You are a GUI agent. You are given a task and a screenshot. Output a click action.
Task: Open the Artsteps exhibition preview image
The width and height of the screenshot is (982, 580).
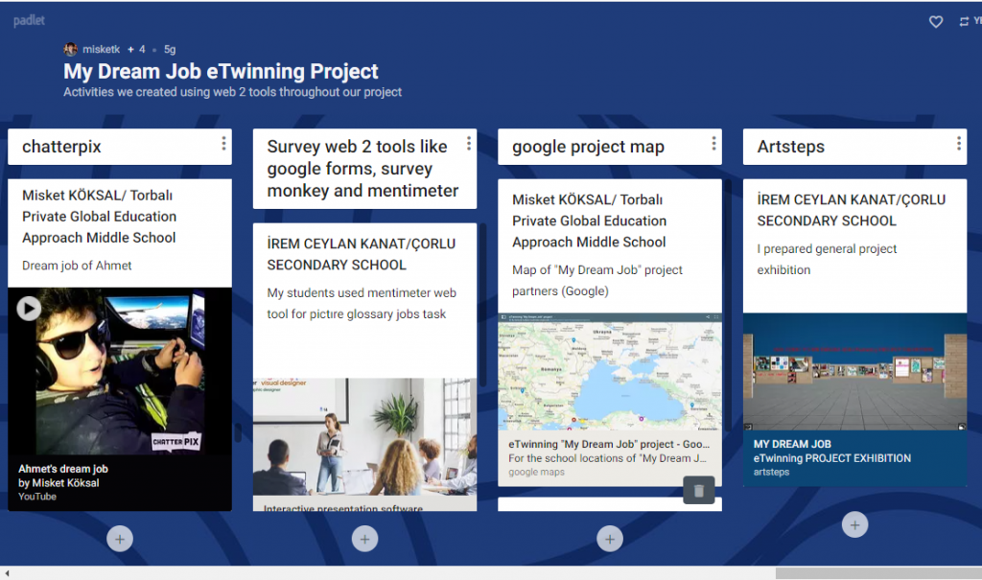854,371
